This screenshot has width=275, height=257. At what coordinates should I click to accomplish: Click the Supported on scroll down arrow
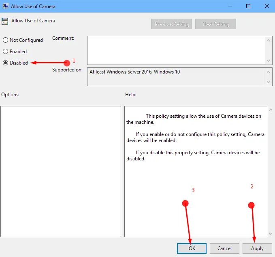pyautogui.click(x=268, y=82)
